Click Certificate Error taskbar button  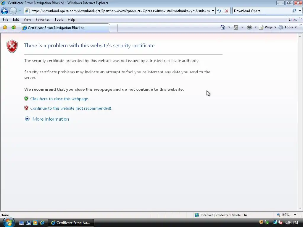coord(71,223)
